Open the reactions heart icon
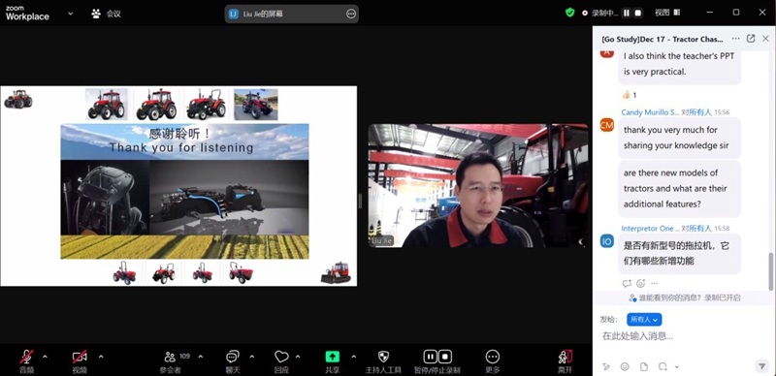The image size is (776, 376). pyautogui.click(x=281, y=357)
